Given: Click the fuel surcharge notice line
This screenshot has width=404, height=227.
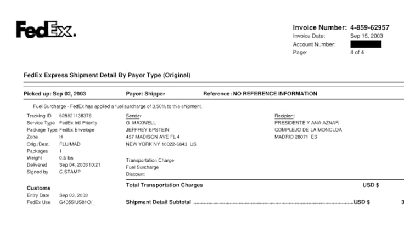Looking at the screenshot, I should pos(117,106).
